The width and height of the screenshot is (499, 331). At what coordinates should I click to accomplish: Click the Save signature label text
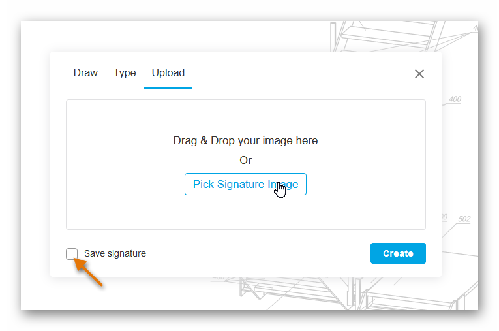click(x=115, y=253)
